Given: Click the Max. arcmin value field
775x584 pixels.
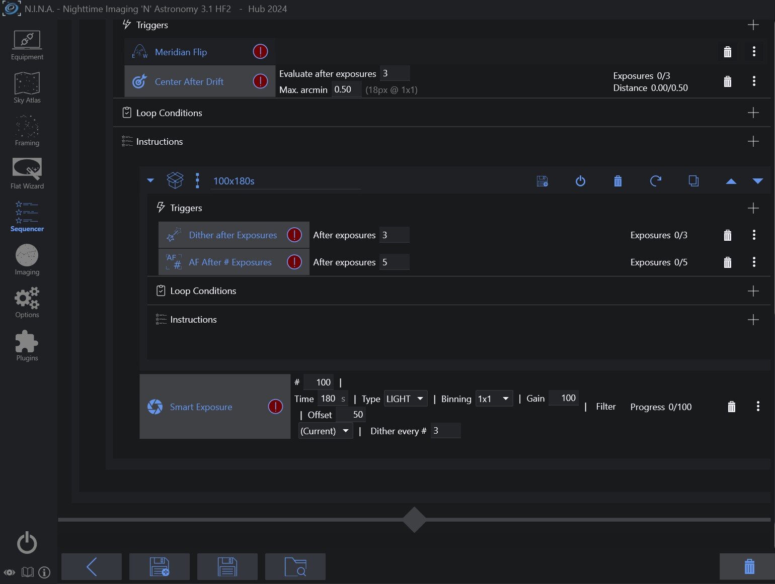Looking at the screenshot, I should (x=346, y=89).
